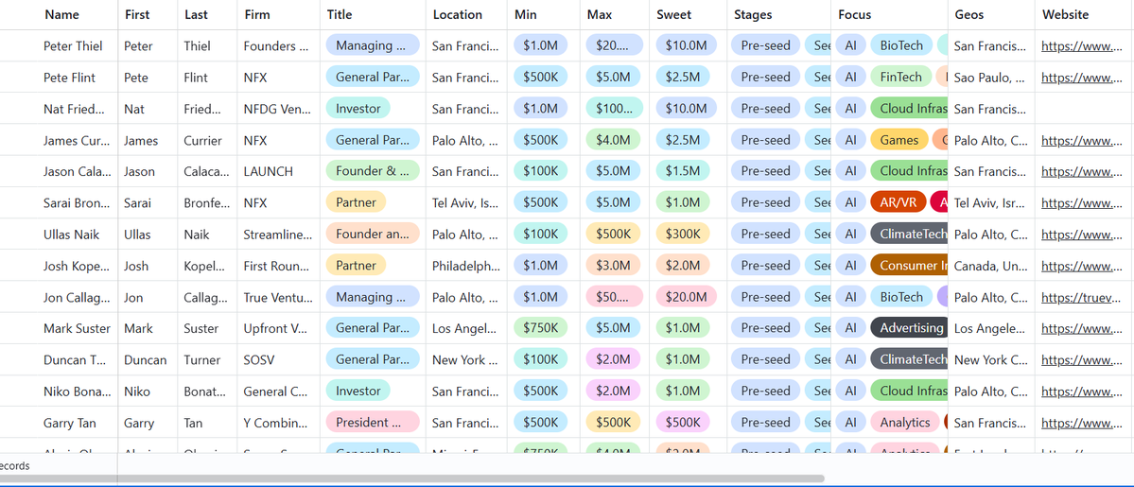Select the Geos column header
Screen dimensions: 1134x487
coord(969,14)
